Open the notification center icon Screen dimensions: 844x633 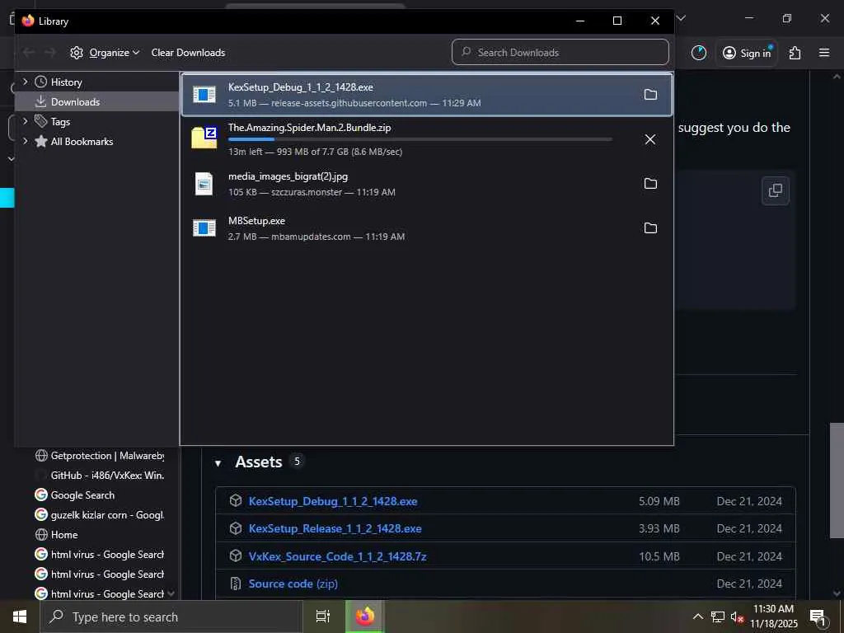click(x=817, y=617)
